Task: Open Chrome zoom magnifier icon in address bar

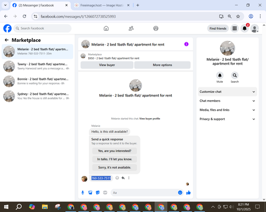Action: point(229,16)
